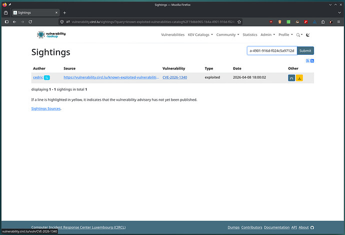Click the Vulnerability-Lookup logo
The width and height of the screenshot is (345, 235).
point(51,34)
